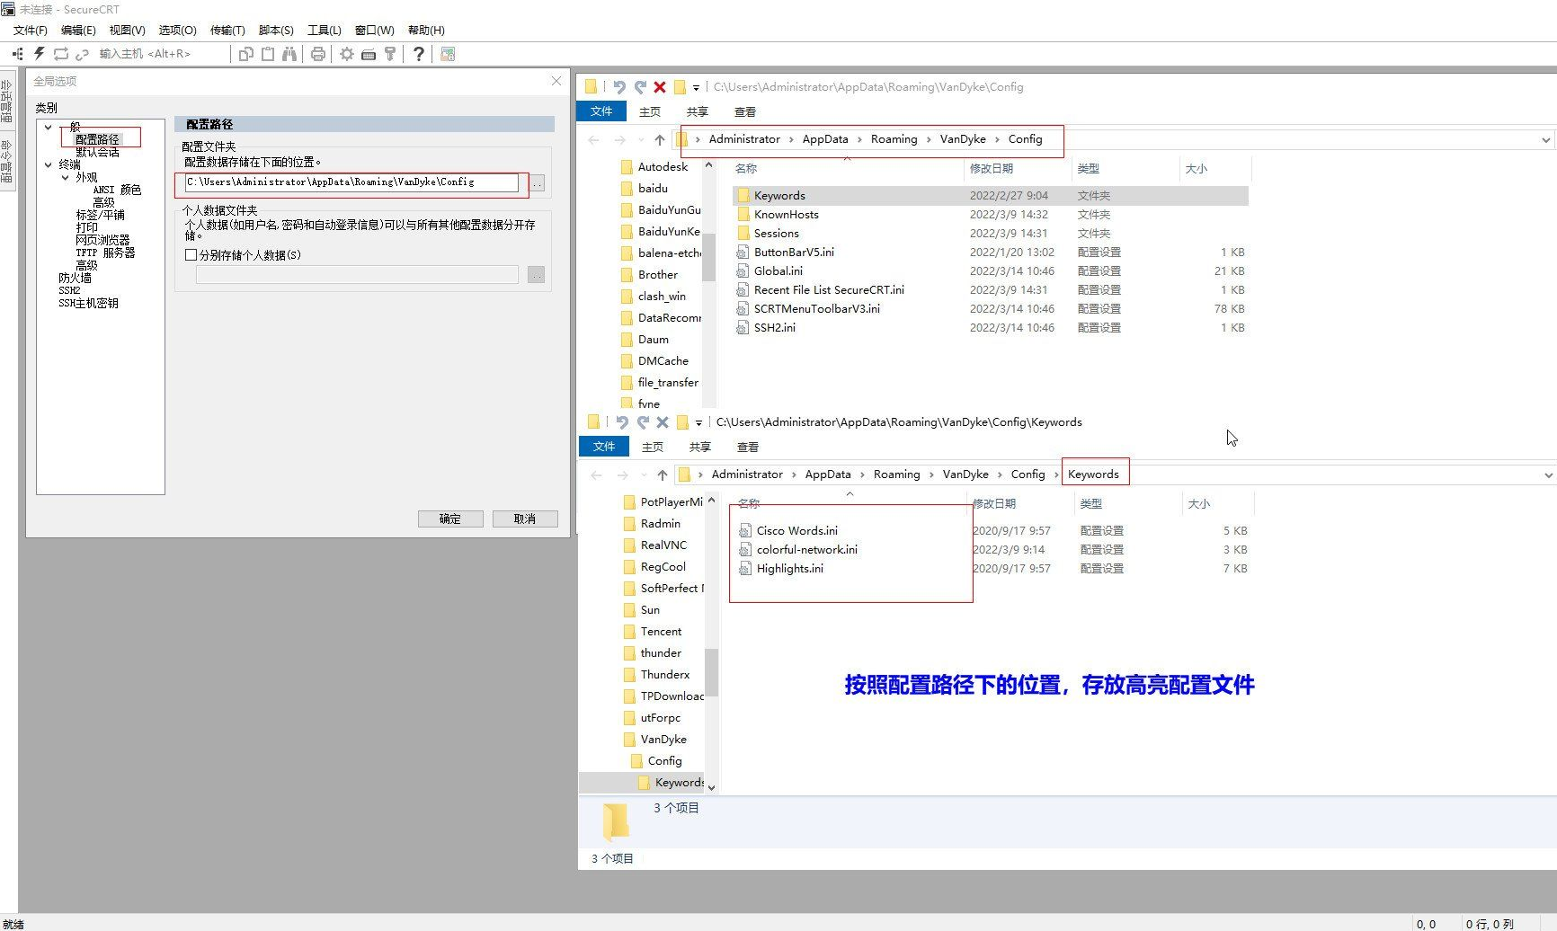Open the Connect session manager toolbar icon
Image resolution: width=1557 pixels, height=931 pixels.
tap(17, 54)
